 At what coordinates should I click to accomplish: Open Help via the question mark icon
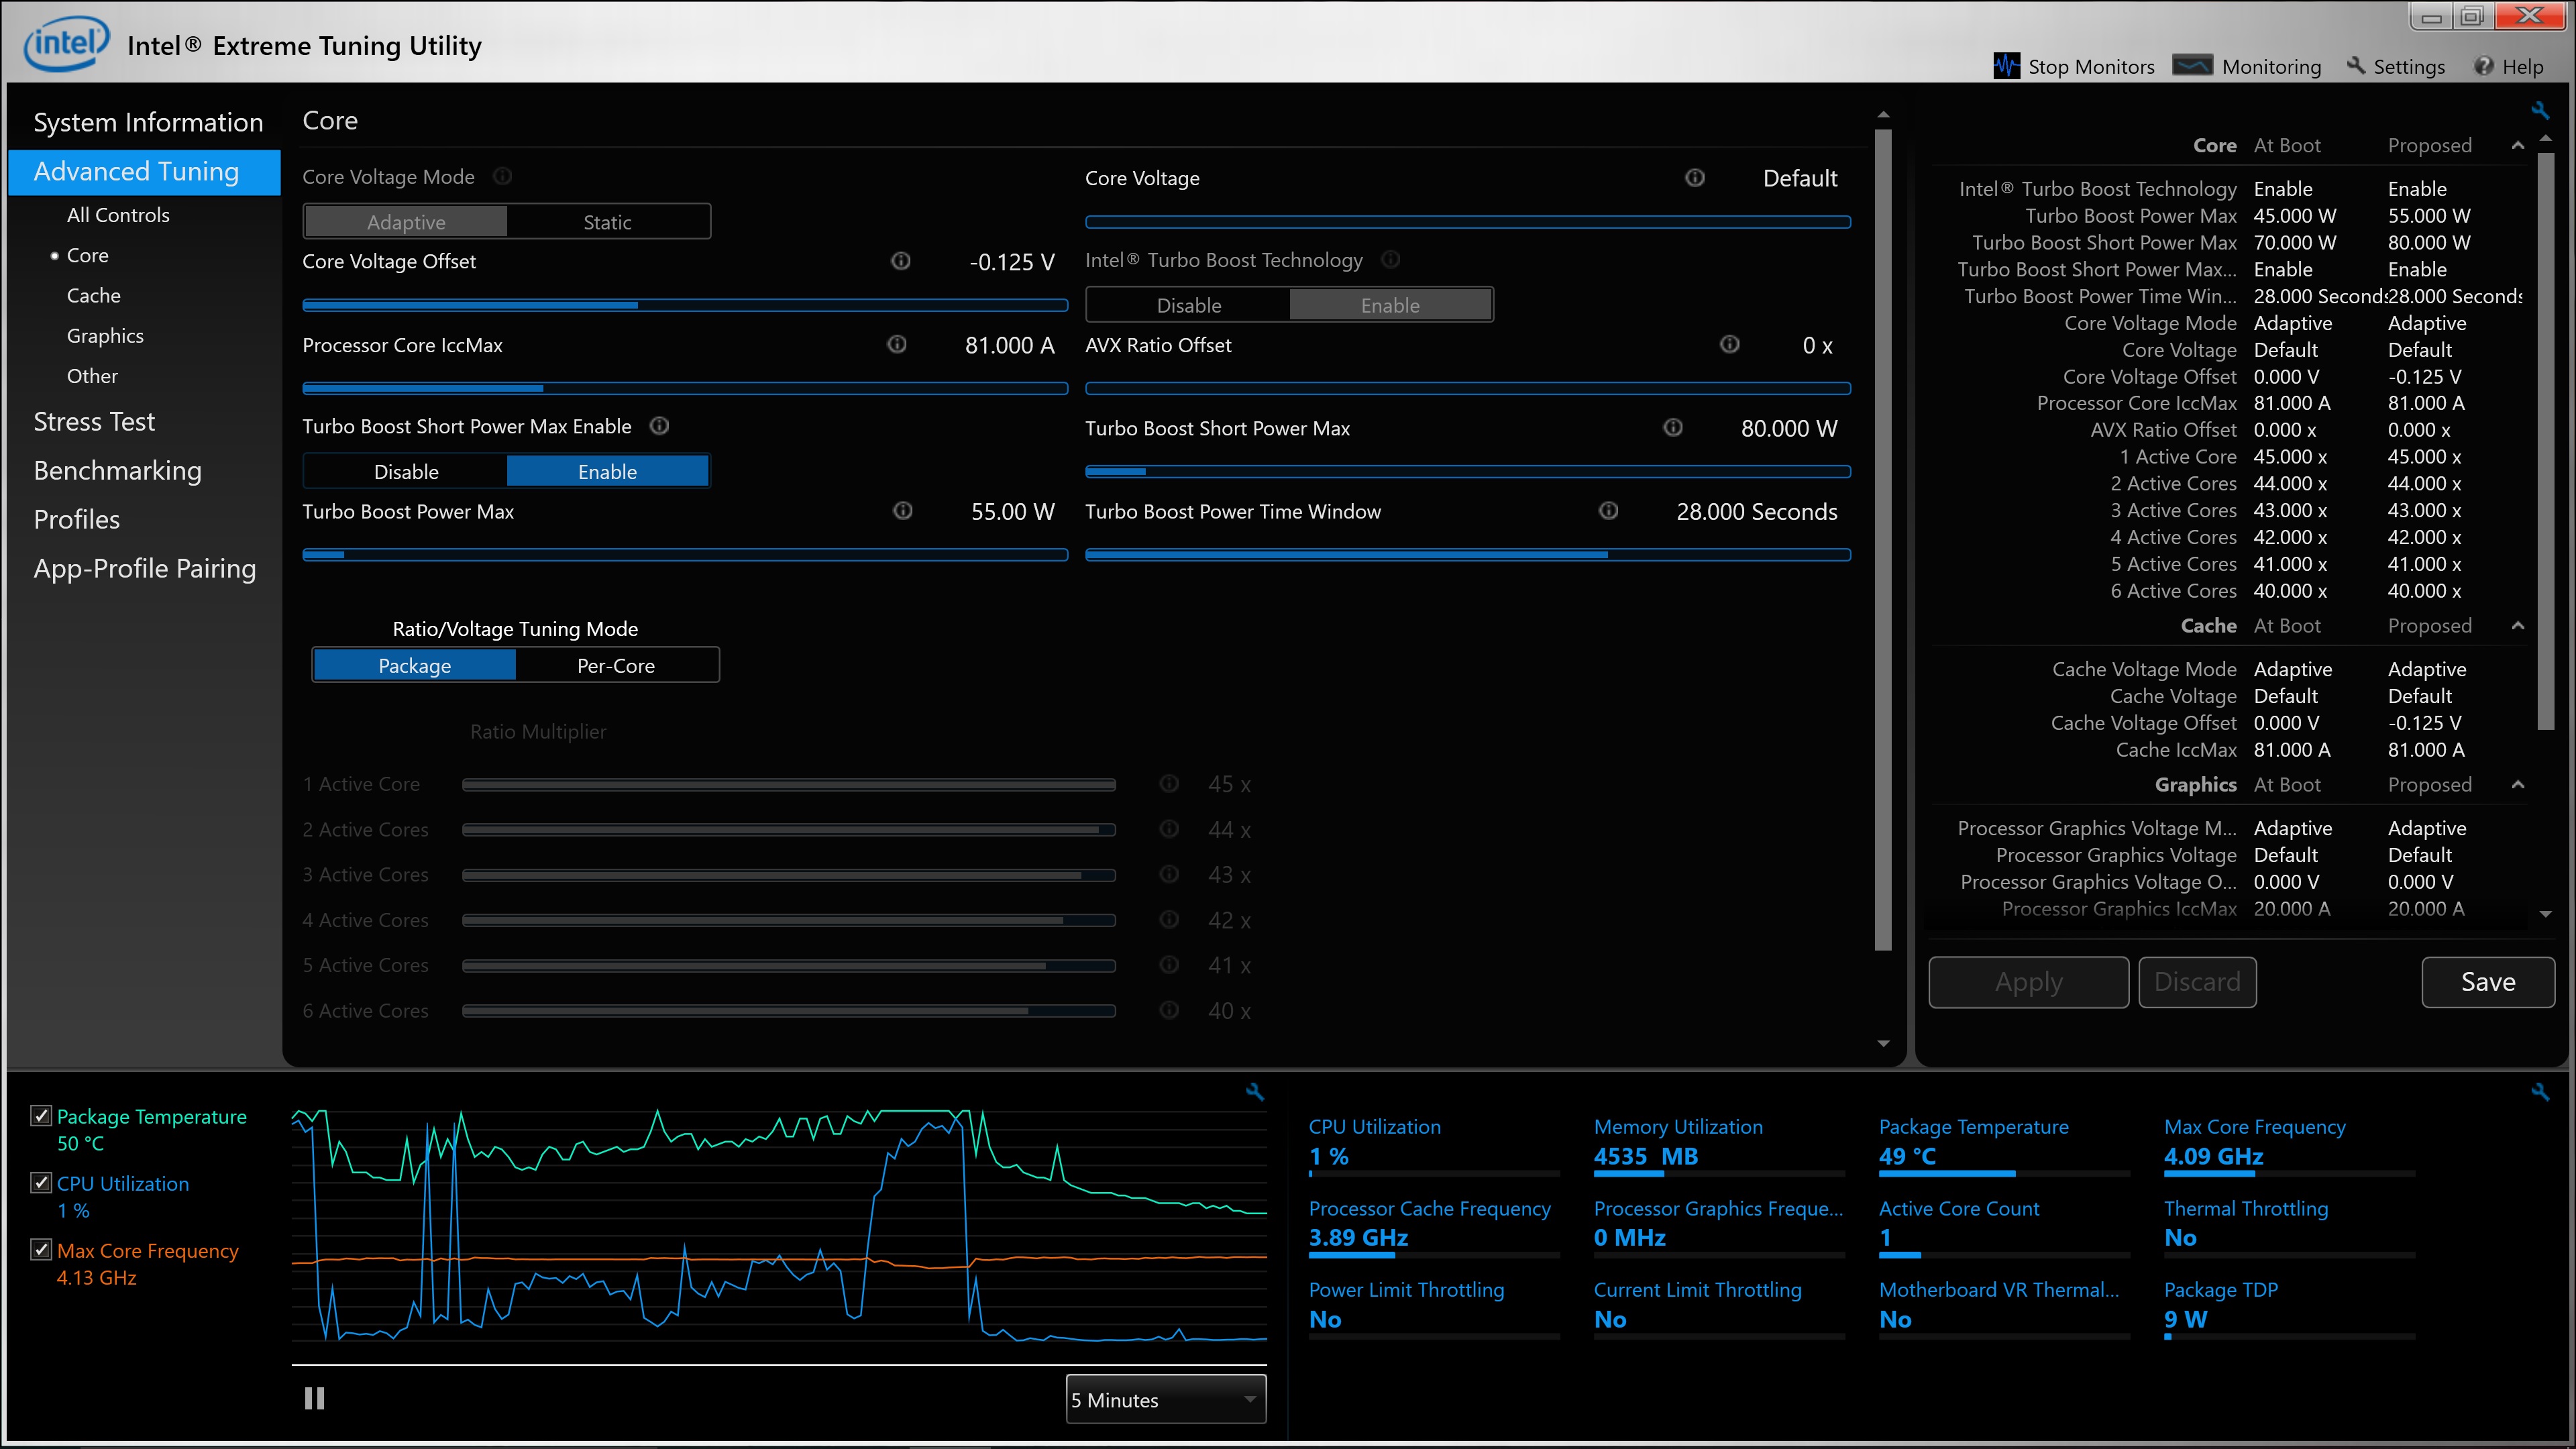pos(2484,66)
